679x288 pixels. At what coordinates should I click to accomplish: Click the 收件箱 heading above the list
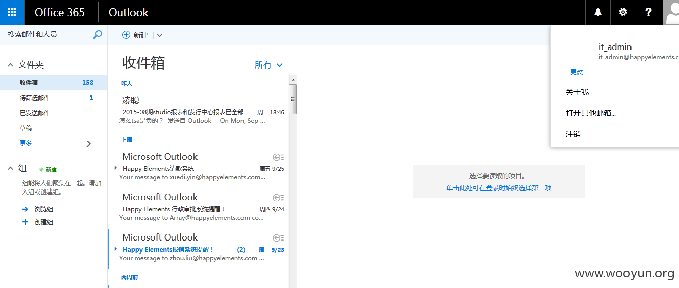tap(143, 63)
